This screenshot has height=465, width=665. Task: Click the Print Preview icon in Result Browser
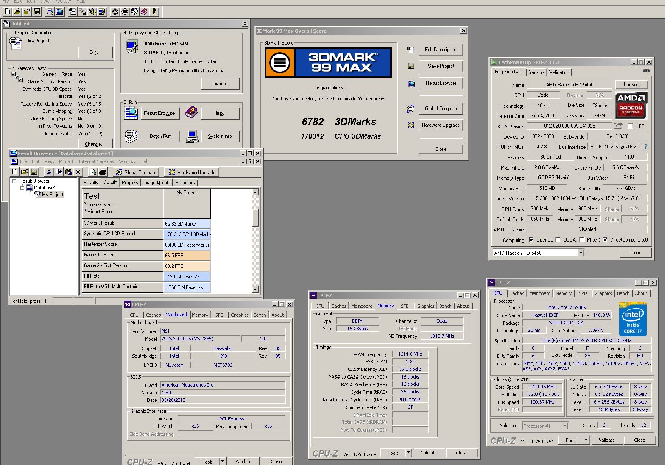coord(93,172)
